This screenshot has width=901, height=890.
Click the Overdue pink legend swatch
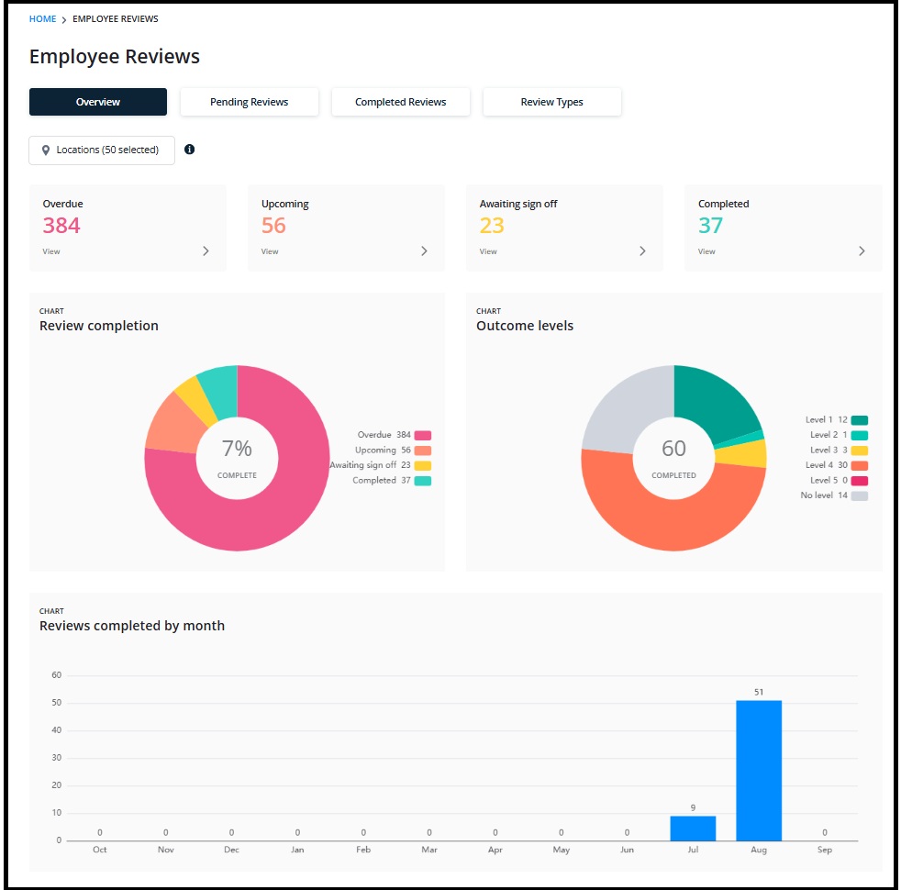423,436
